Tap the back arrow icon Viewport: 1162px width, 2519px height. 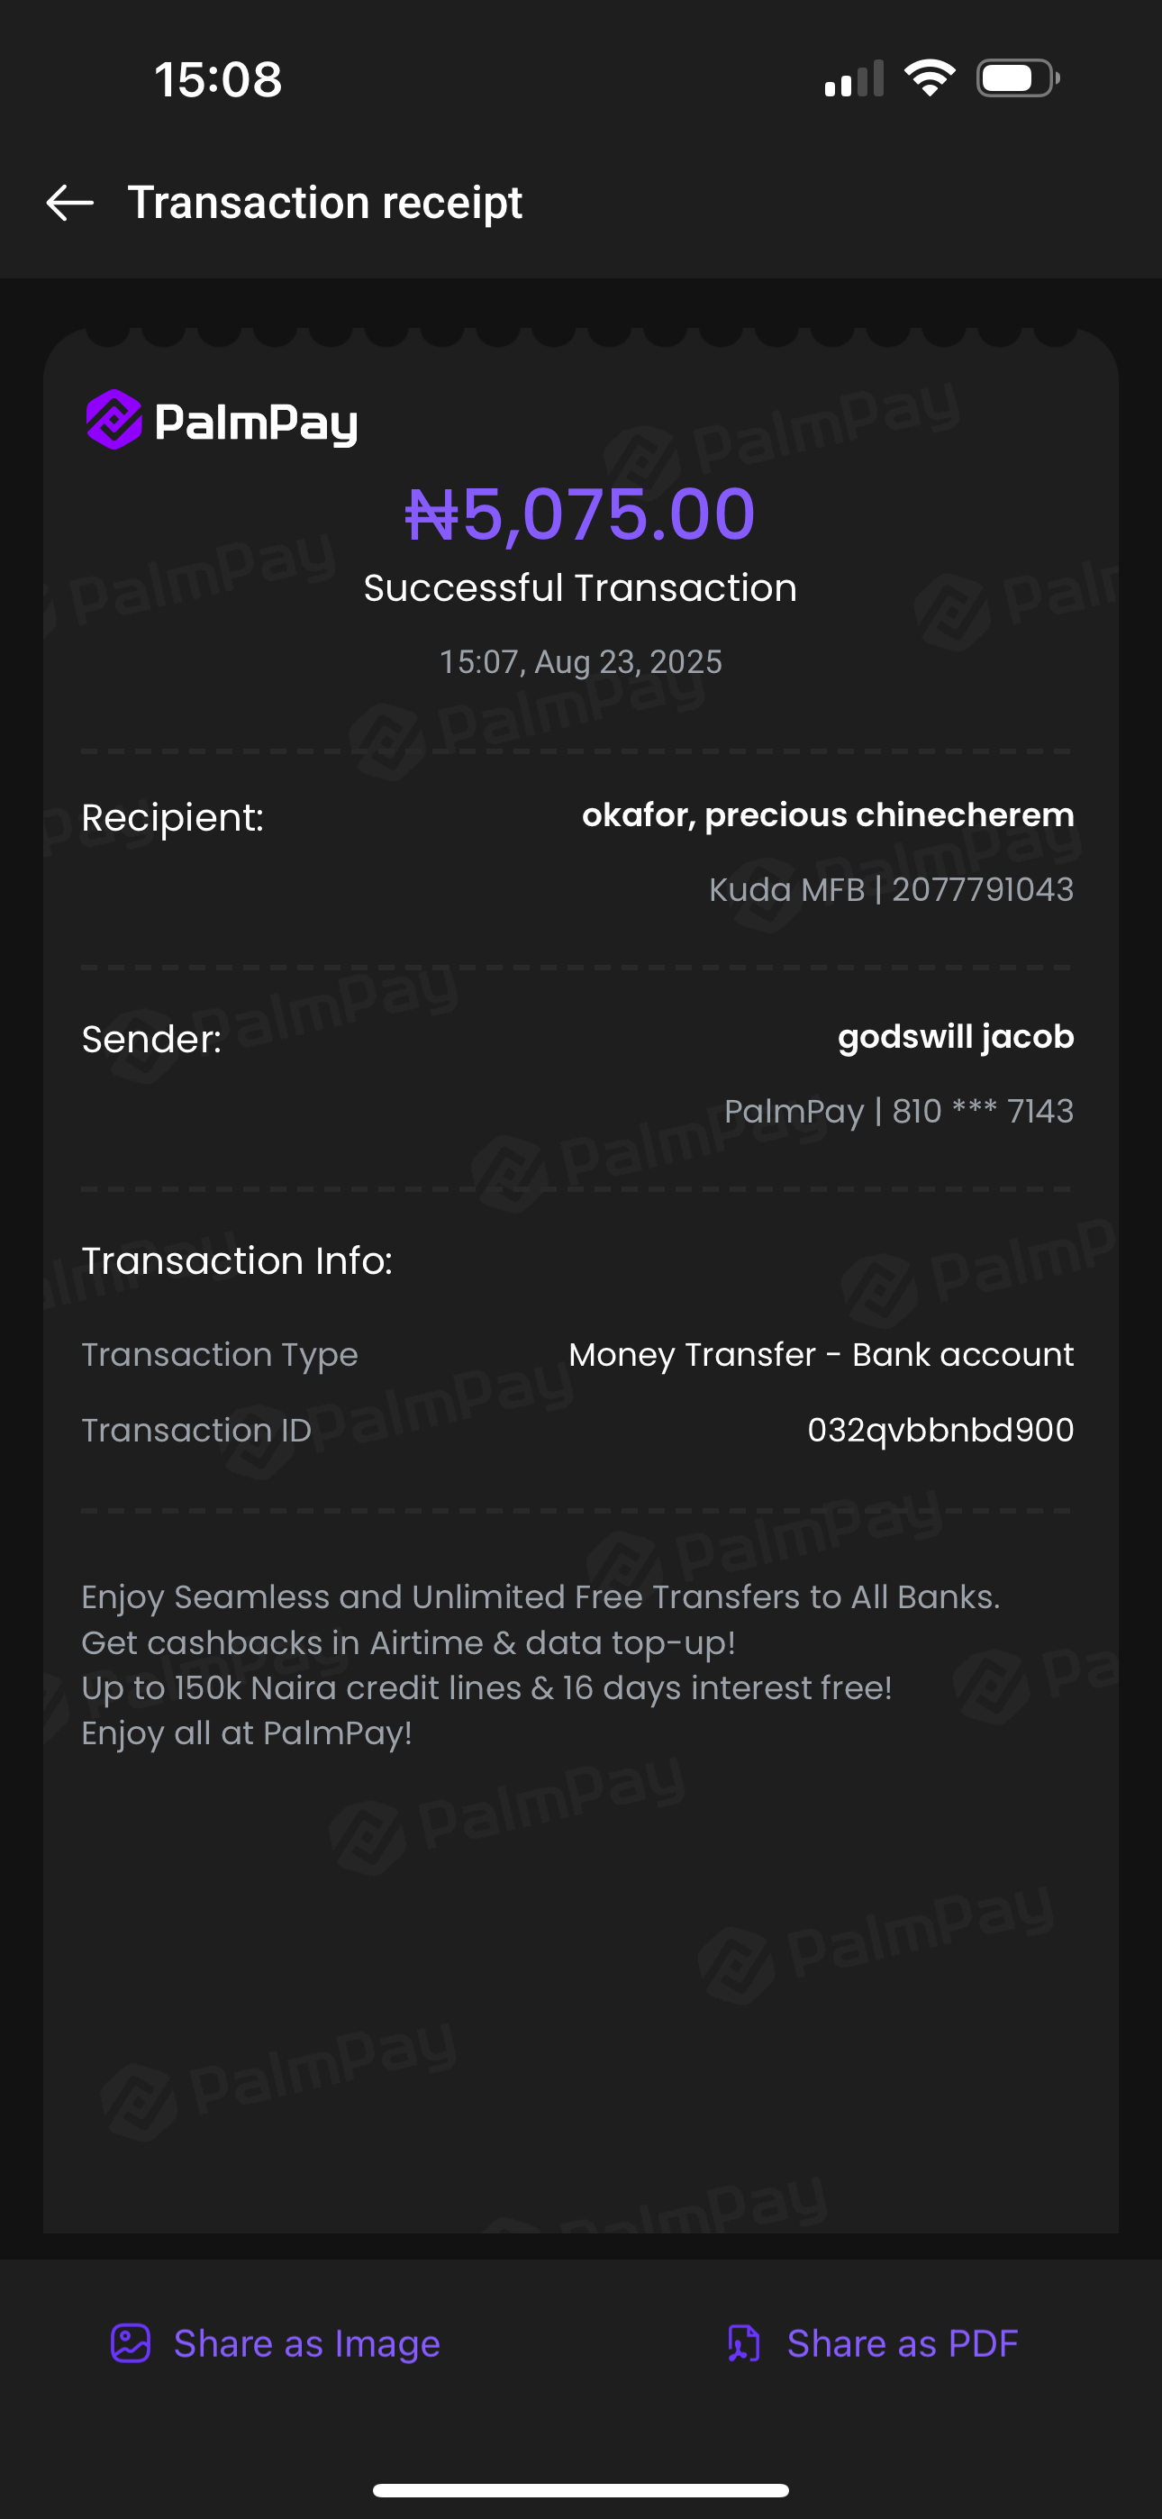click(70, 204)
